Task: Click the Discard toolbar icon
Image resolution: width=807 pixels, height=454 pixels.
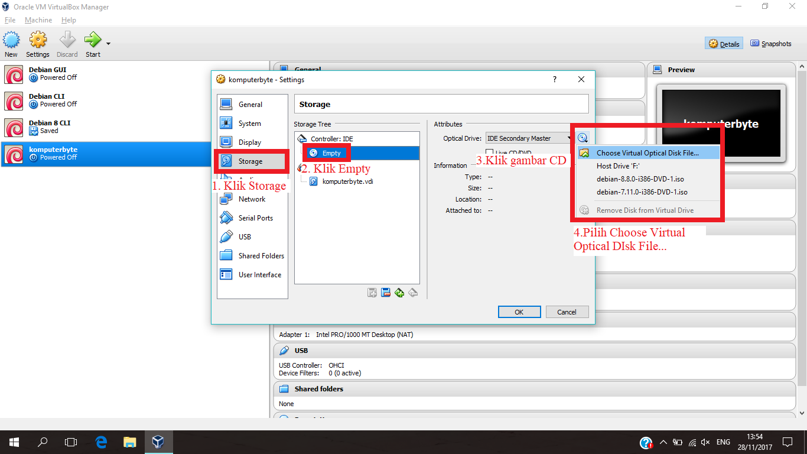Action: 67,44
